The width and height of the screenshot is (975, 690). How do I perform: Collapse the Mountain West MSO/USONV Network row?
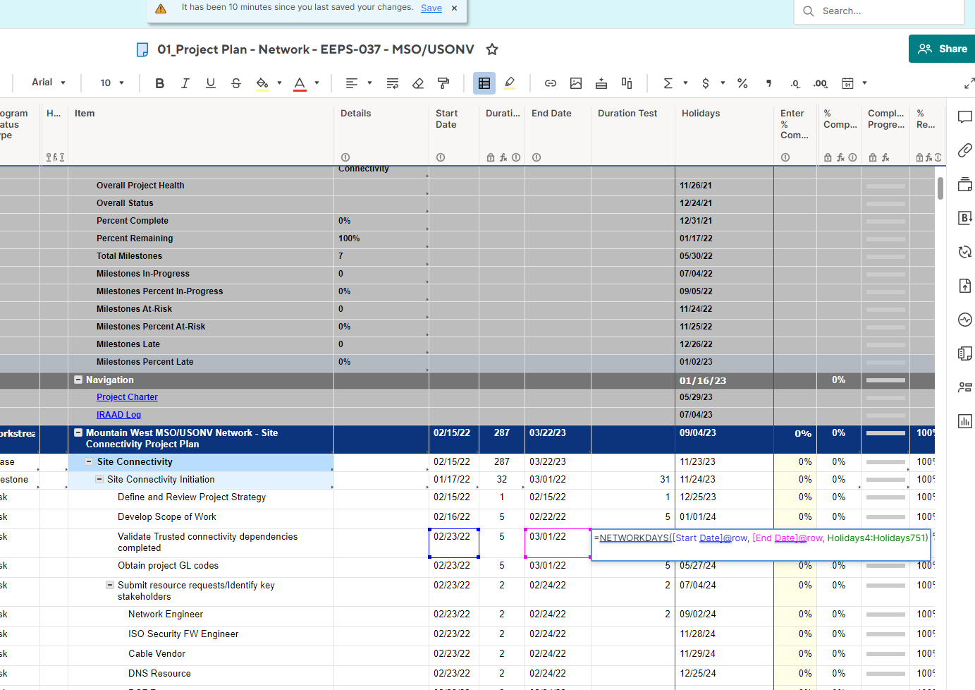click(78, 432)
